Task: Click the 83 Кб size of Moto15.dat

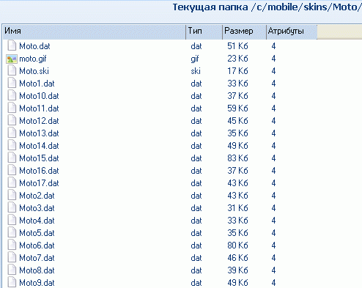Action: (x=237, y=158)
